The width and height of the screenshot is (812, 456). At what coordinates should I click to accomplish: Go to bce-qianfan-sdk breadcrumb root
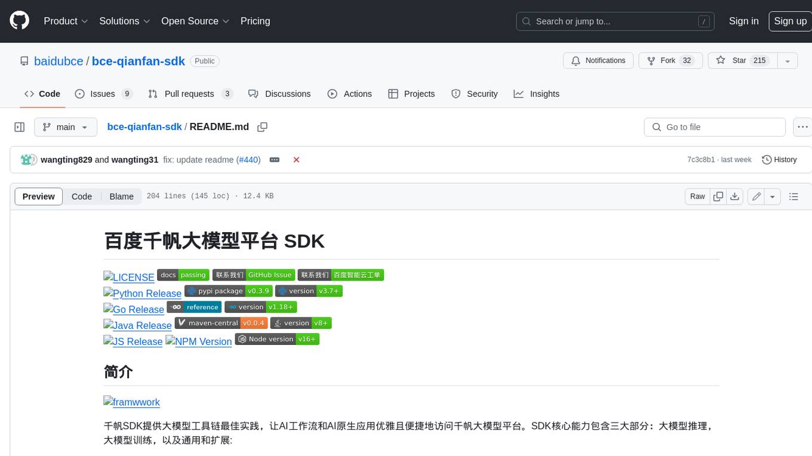[144, 127]
